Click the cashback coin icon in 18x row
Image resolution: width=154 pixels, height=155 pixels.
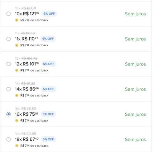(17, 145)
